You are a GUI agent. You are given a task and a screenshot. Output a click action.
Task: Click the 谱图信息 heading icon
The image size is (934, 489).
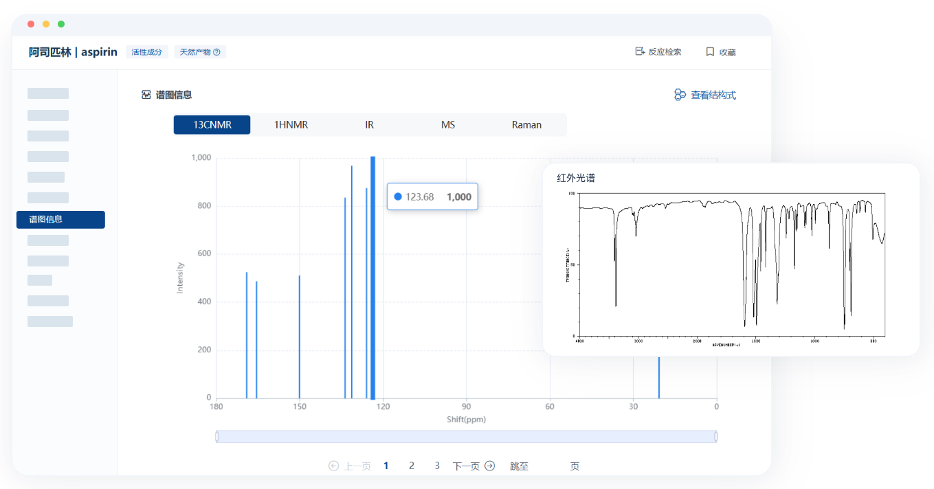point(146,95)
